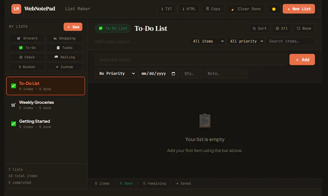The width and height of the screenshot is (328, 196).
Task: Create a list with New List button
Action: point(299,9)
